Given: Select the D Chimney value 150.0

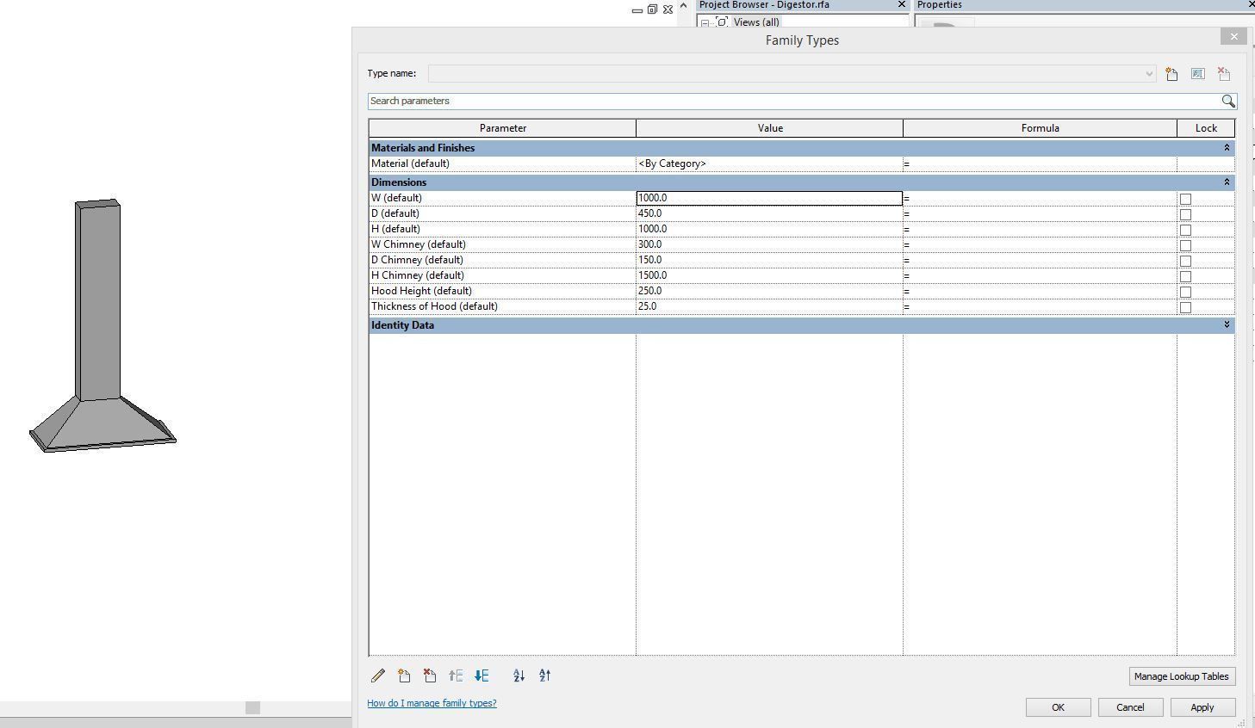Looking at the screenshot, I should tap(769, 260).
